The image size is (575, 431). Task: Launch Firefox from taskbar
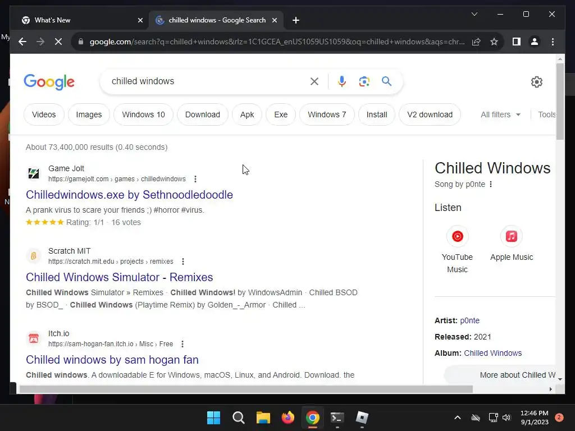pos(288,418)
